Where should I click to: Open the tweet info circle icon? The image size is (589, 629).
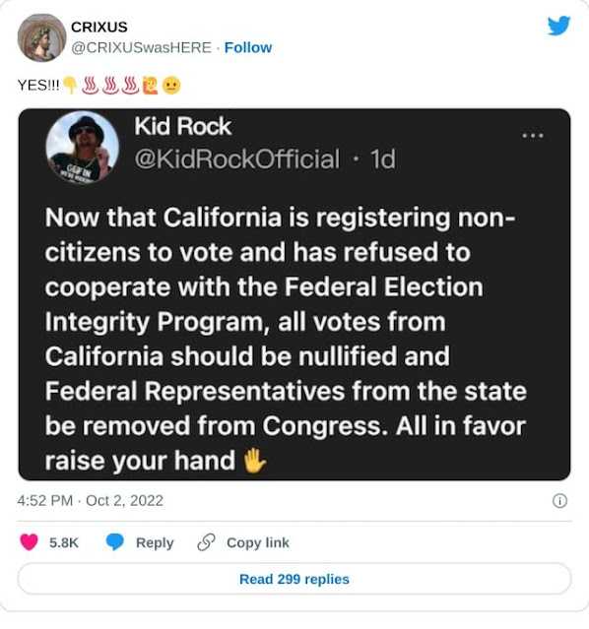pos(559,501)
